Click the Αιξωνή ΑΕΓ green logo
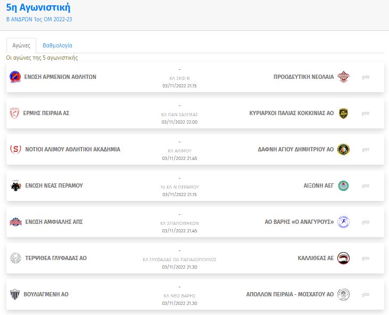 coord(344,185)
